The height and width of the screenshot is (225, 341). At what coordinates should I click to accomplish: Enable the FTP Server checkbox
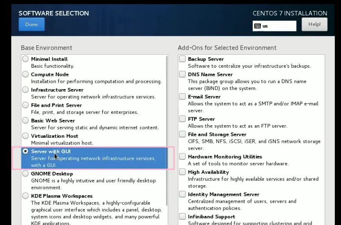point(182,119)
